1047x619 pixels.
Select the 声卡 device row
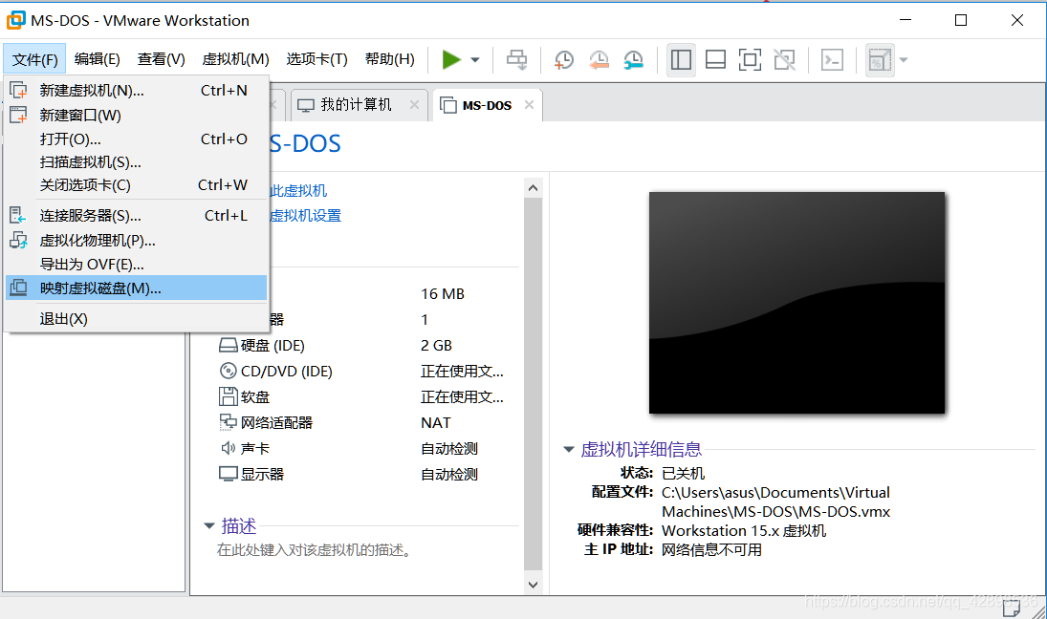click(x=364, y=448)
